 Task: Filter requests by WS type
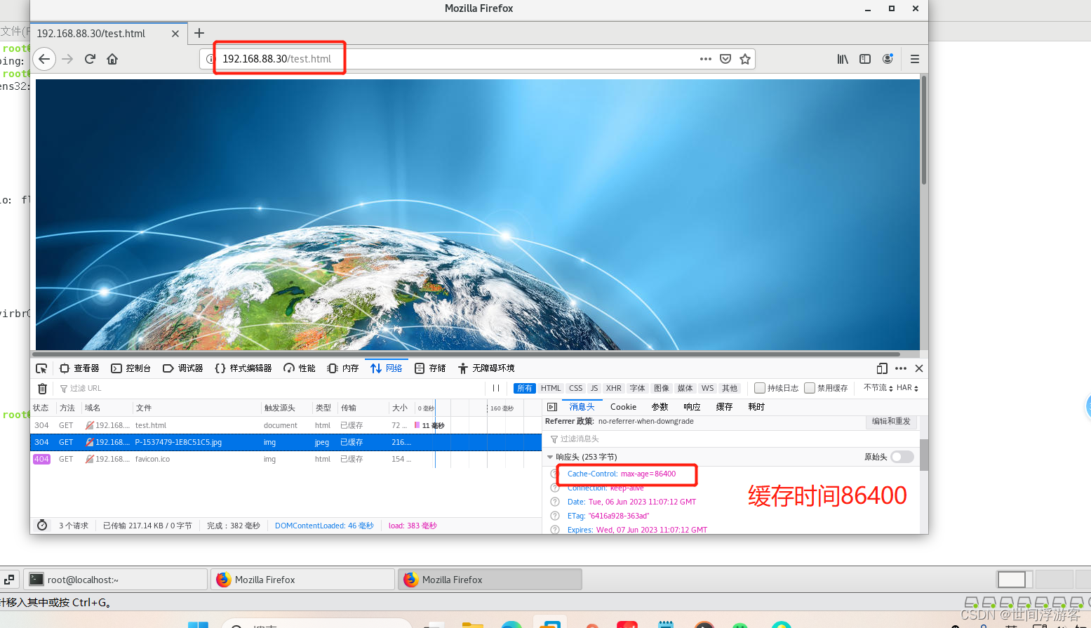point(707,388)
